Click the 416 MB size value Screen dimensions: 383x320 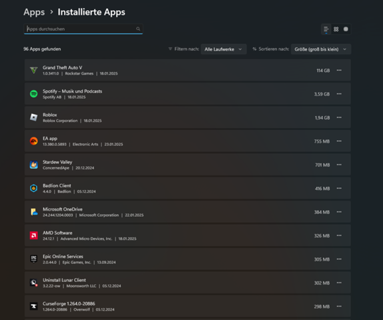(x=322, y=189)
